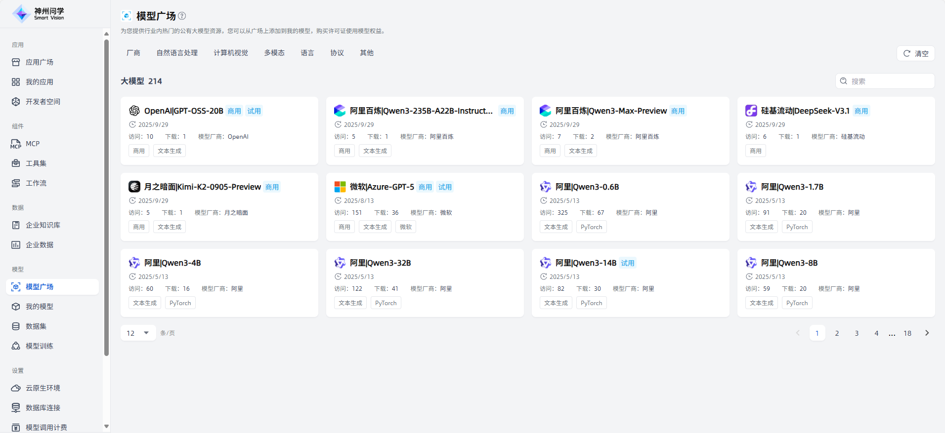Click next page arrow in pagination
The image size is (945, 433).
click(927, 333)
